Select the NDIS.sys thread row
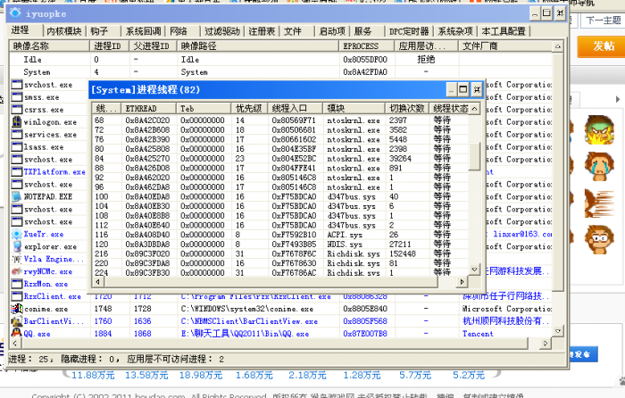Screen dimensions: 625x398 pos(281,245)
